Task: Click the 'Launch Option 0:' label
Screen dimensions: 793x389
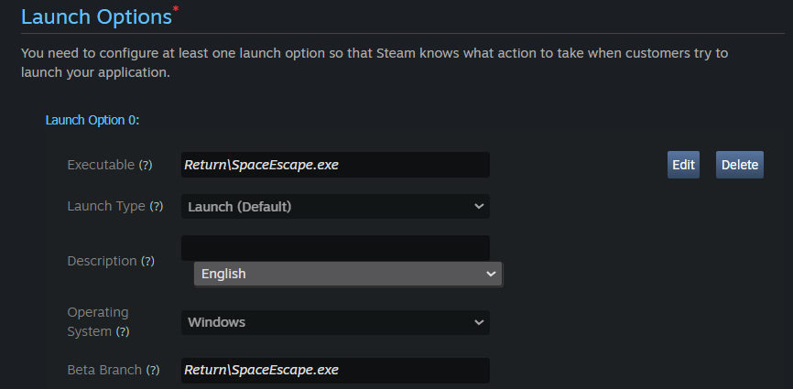Action: click(92, 120)
